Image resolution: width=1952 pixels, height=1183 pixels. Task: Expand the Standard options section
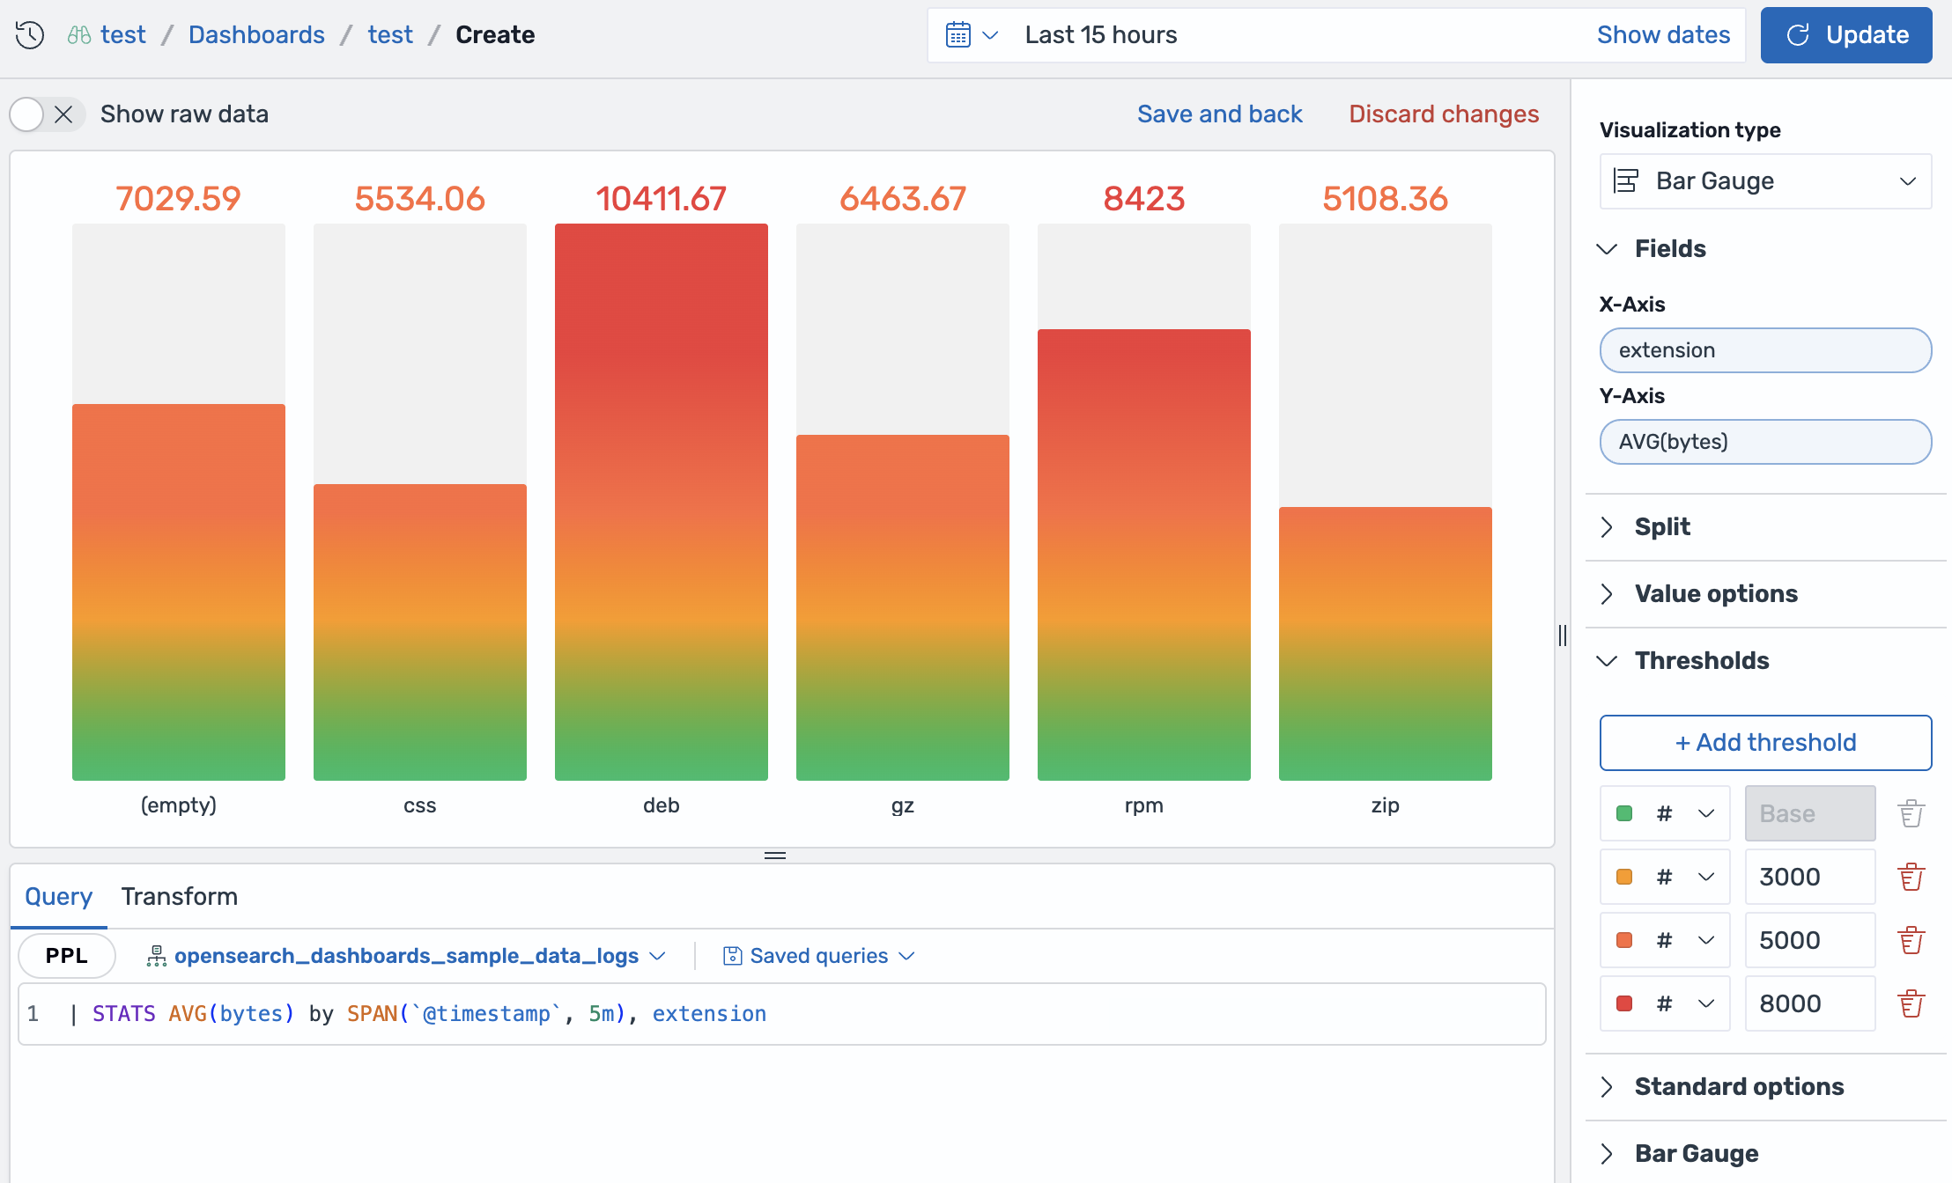pyautogui.click(x=1720, y=1087)
